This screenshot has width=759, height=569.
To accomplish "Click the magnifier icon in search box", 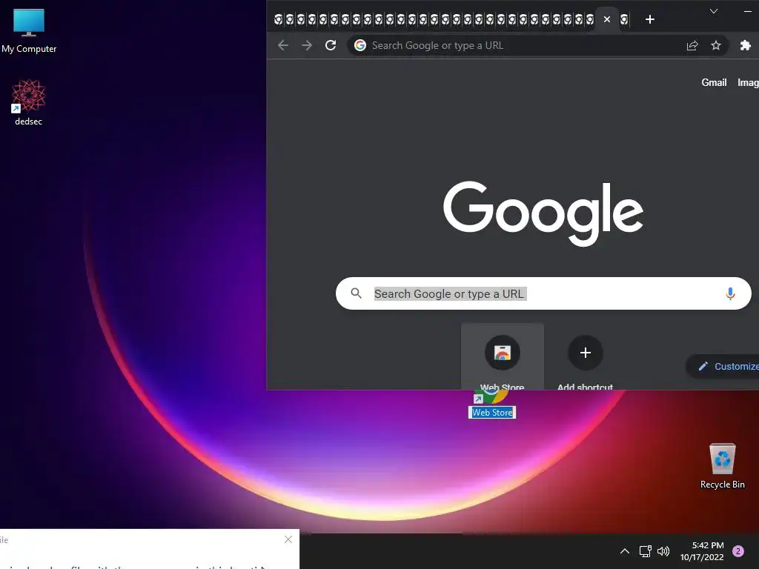I will [357, 293].
